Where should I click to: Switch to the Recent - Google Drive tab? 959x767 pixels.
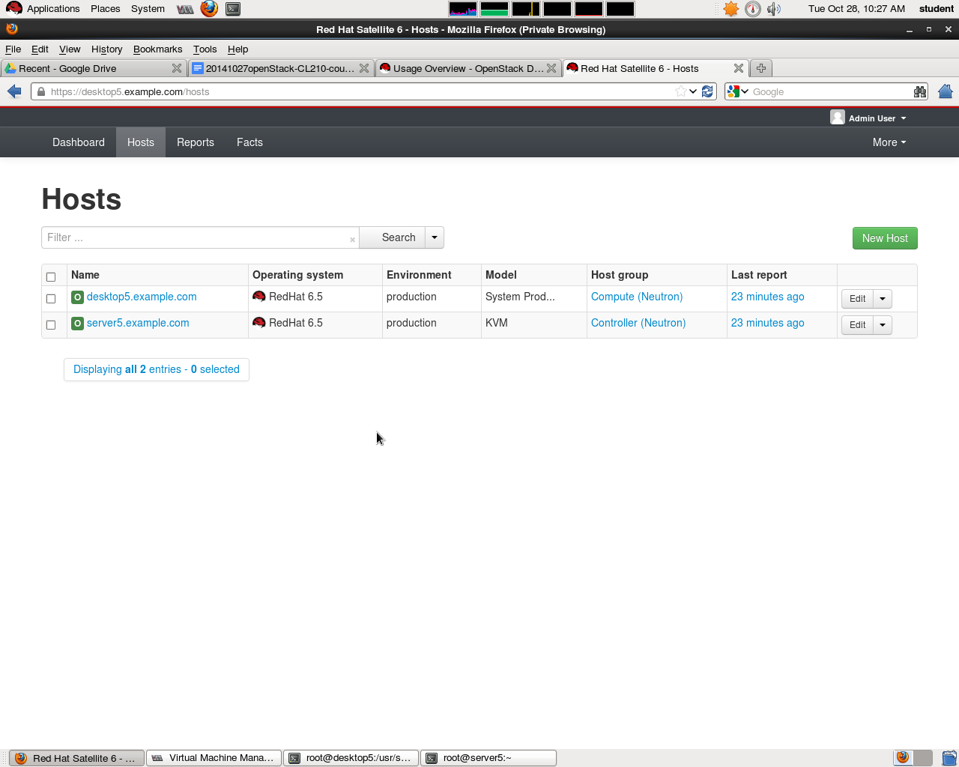point(93,68)
